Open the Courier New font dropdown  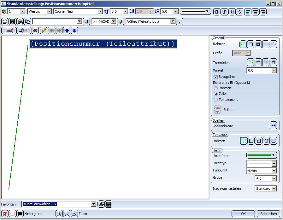[x=100, y=12]
